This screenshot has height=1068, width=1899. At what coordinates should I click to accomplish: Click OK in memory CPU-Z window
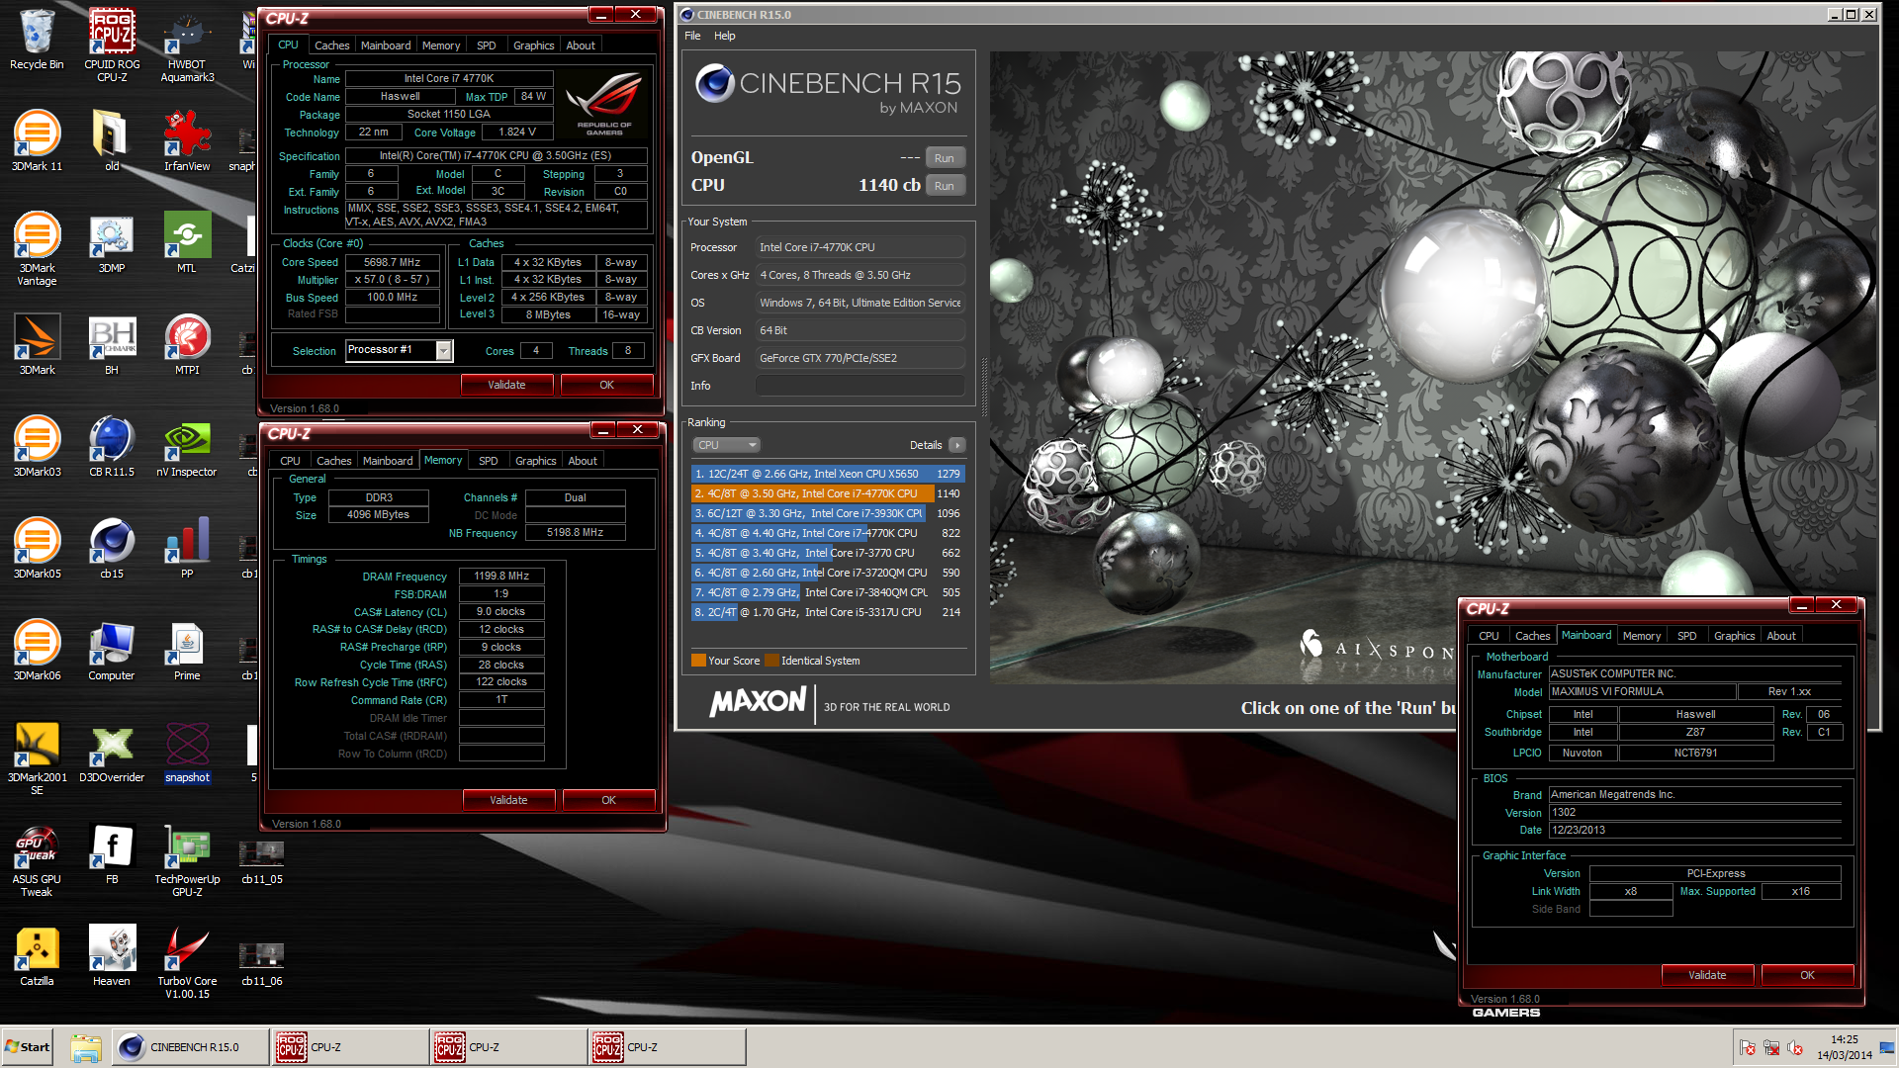pos(608,800)
